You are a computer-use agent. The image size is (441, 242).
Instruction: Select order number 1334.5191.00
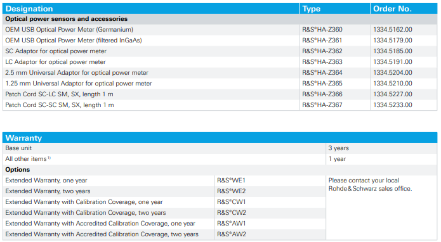(393, 61)
